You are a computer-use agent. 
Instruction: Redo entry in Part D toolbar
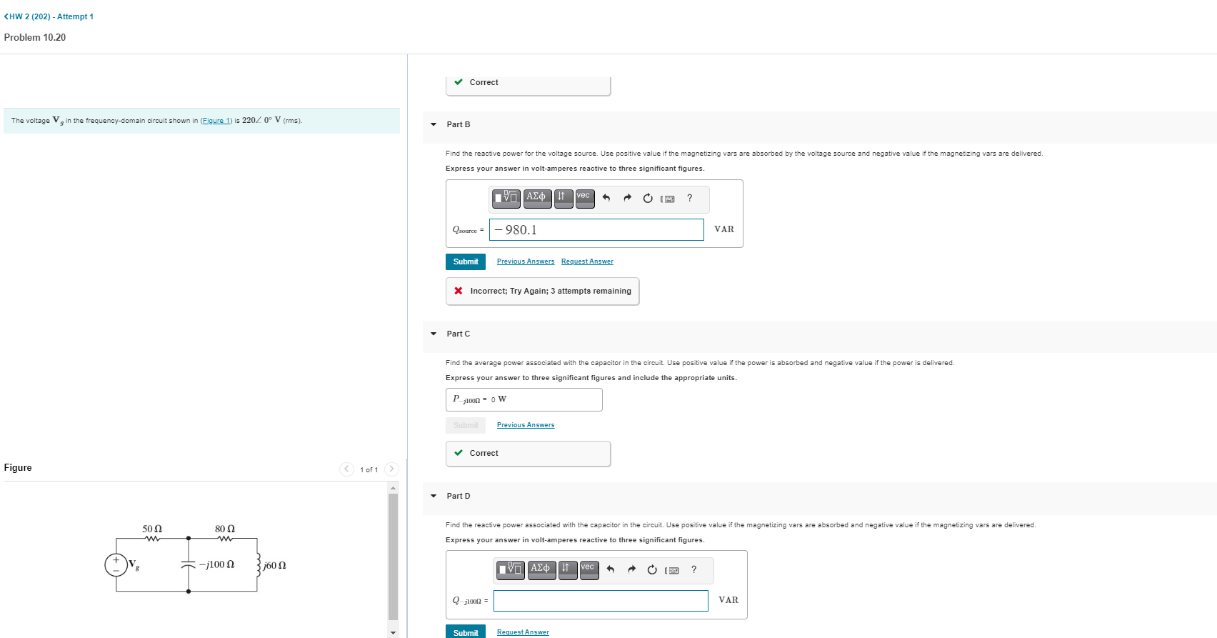pos(632,569)
